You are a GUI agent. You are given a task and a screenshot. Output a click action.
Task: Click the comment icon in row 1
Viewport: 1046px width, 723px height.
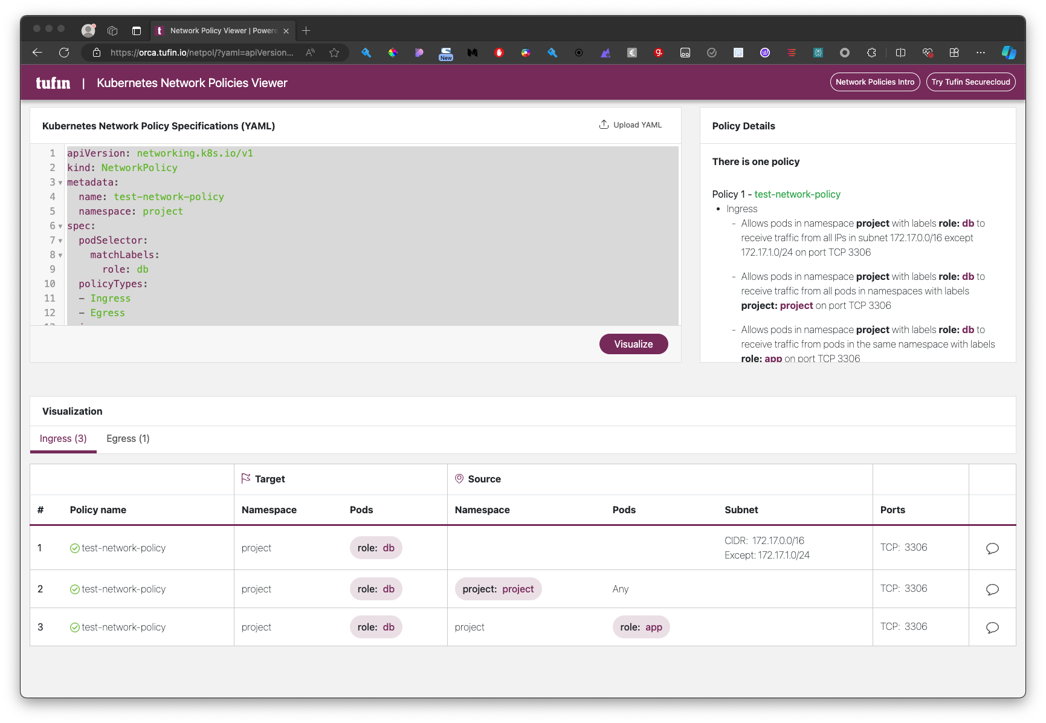click(992, 548)
